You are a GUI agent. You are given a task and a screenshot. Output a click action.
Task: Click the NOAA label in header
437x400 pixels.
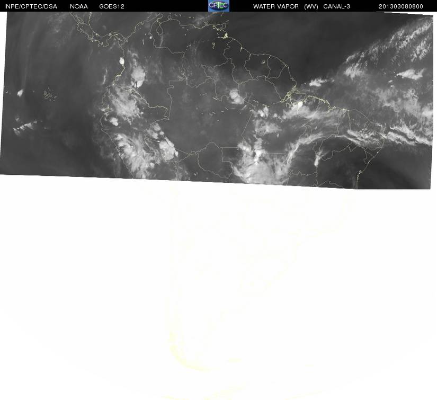coord(79,6)
